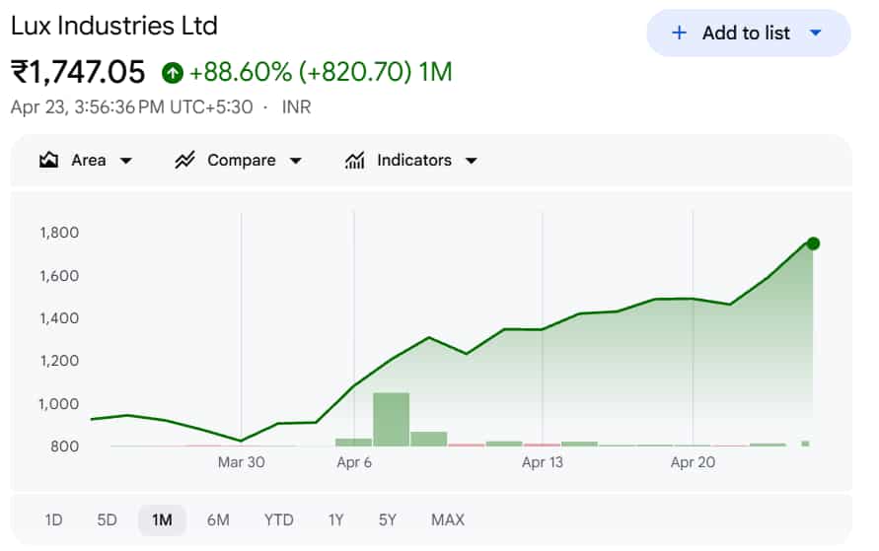Click the Lux Industries Ltd title
This screenshot has height=551, width=879.
(114, 26)
